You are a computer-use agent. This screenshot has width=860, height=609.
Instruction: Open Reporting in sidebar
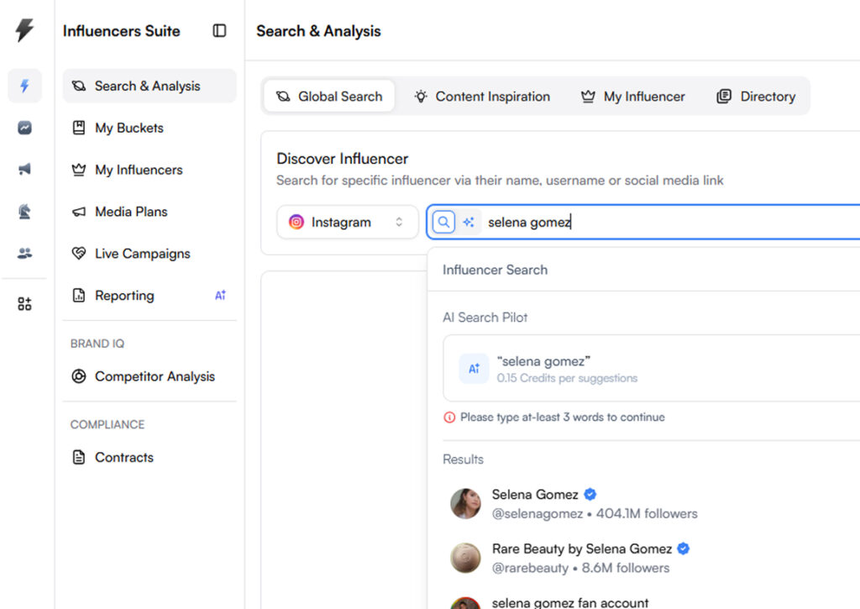point(149,296)
